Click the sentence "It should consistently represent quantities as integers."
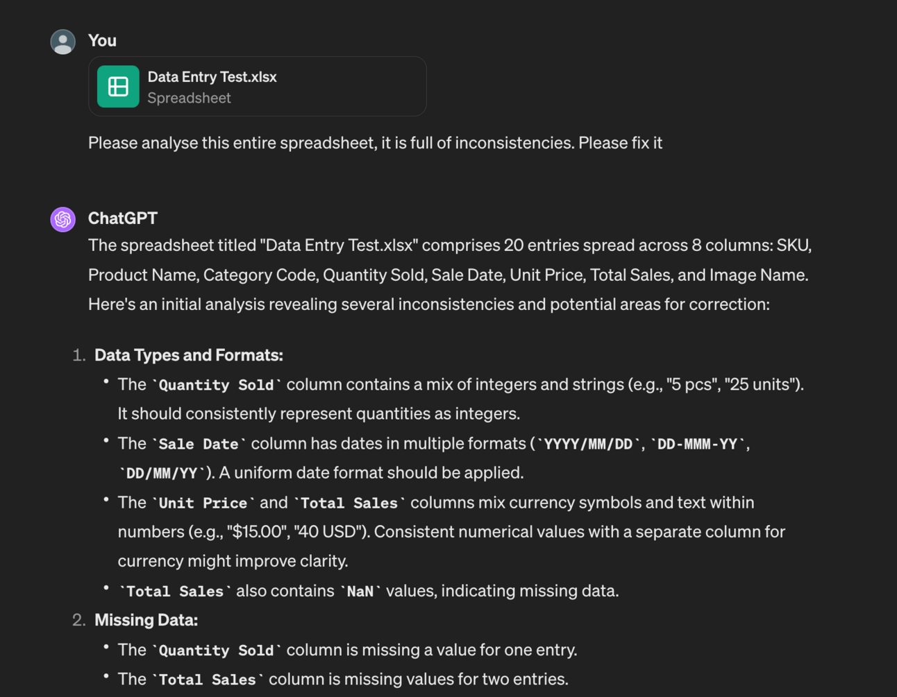 (x=319, y=414)
